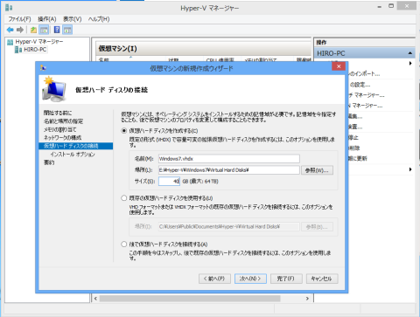Image resolution: width=420 pixels, height=317 pixels.
Task: Select 仮想ハードディスクを作成する radio button
Action: tap(124, 131)
